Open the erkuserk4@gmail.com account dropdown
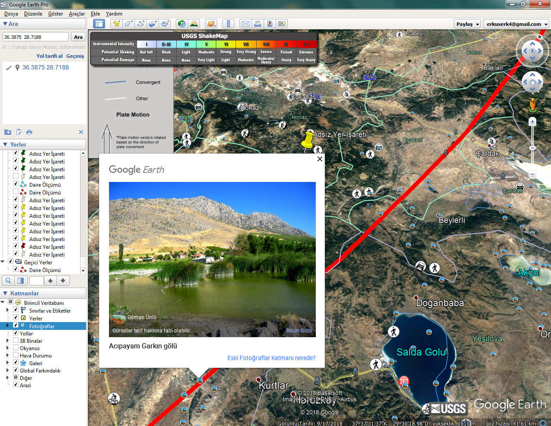The height and width of the screenshot is (426, 551). (516, 24)
